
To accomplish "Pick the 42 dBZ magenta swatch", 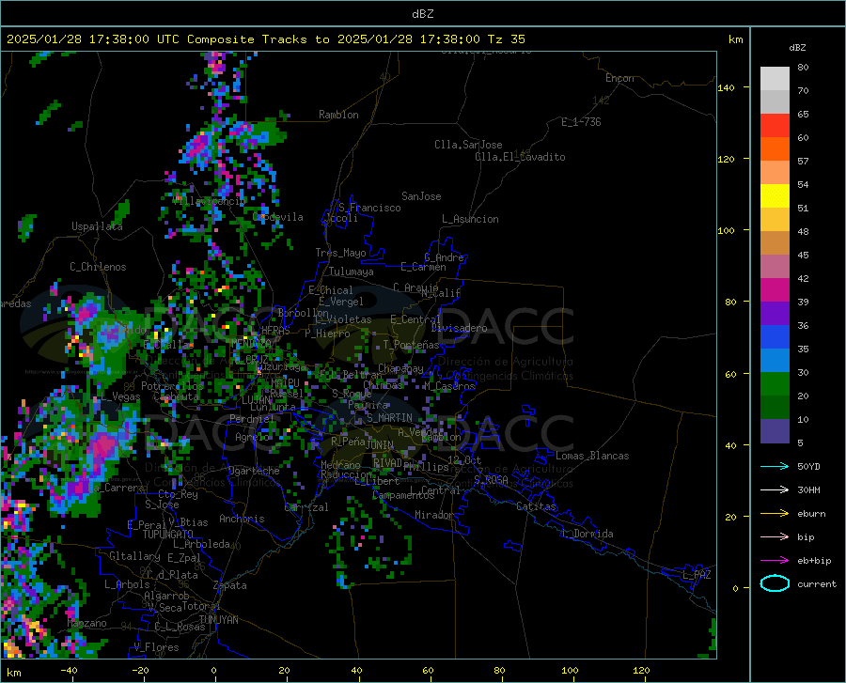I will click(775, 290).
